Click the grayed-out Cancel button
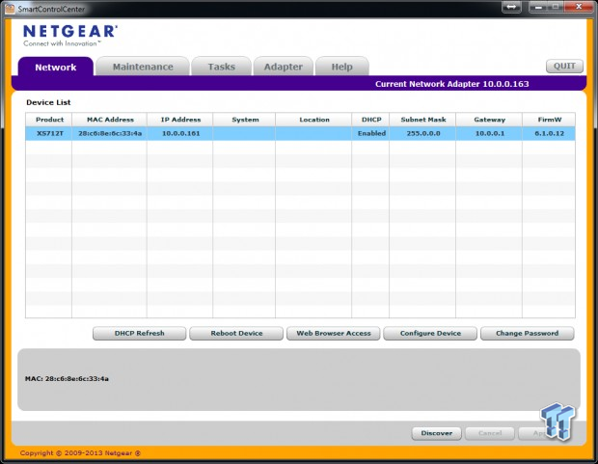598x464 pixels. tap(490, 433)
